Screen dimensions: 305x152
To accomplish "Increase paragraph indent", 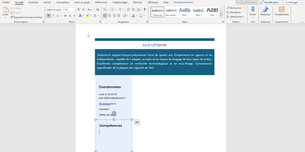I will tap(133, 9).
